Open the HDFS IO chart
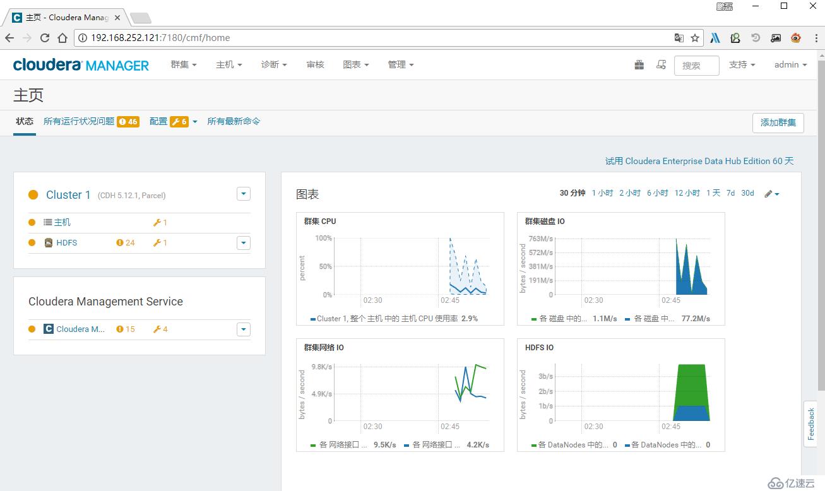 [621, 395]
